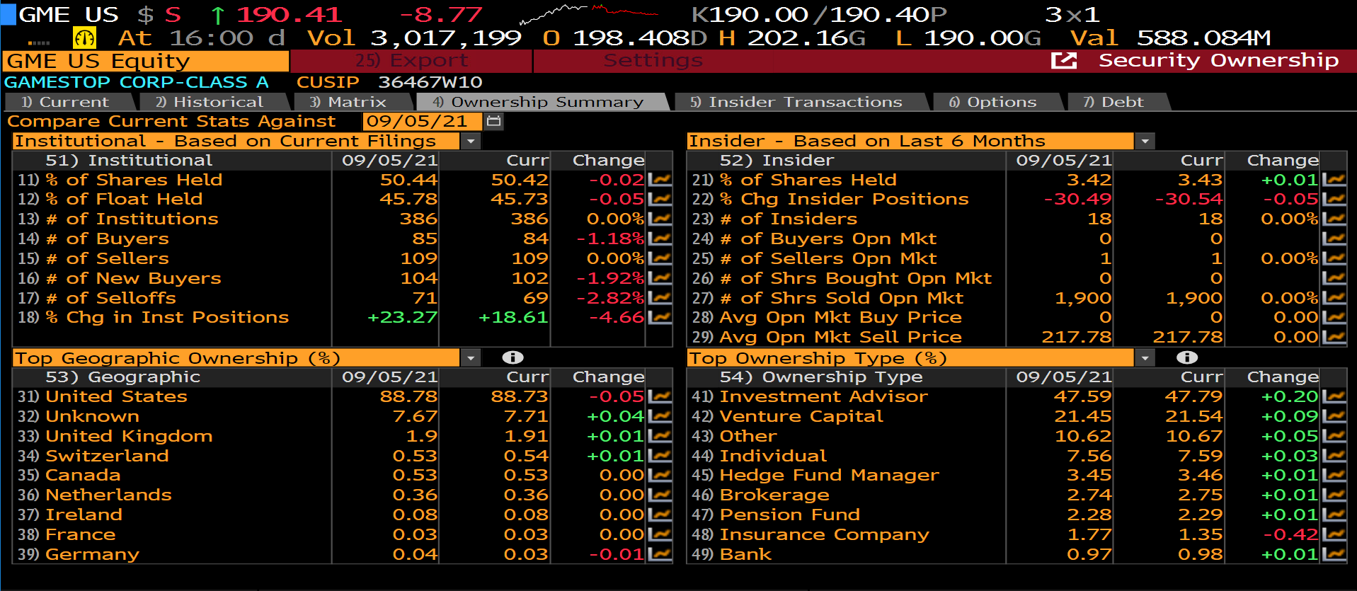The height and width of the screenshot is (591, 1357).
Task: Show chart for # of Shrs Sold Opn Mkt
Action: pos(1334,298)
